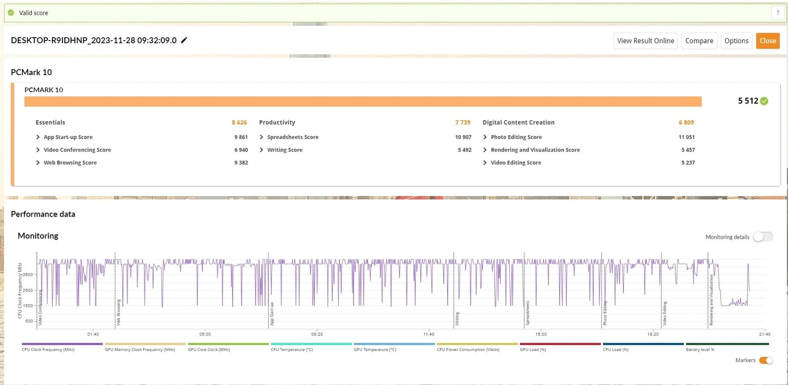
Task: Expand App Start-up Score
Action: click(38, 137)
